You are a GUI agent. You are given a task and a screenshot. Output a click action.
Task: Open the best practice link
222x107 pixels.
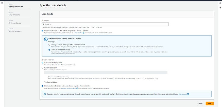[x=79, y=33]
